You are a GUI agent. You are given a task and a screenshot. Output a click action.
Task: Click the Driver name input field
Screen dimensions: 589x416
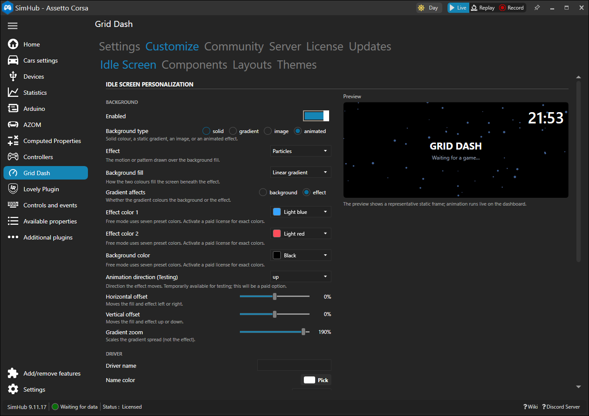tap(294, 365)
